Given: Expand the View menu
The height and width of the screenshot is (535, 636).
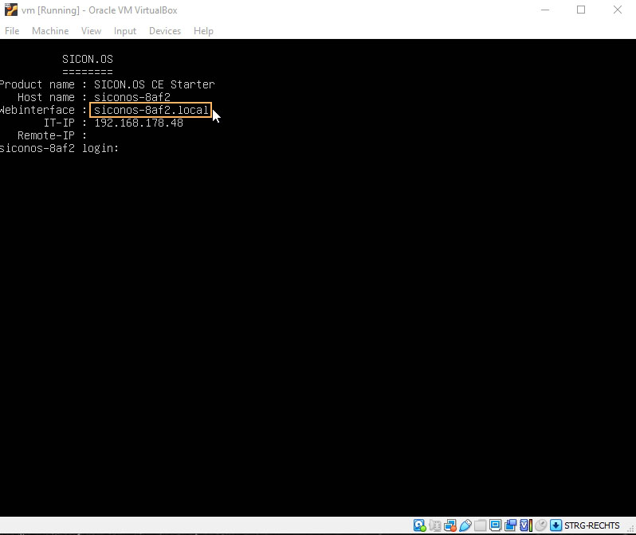Looking at the screenshot, I should [91, 31].
